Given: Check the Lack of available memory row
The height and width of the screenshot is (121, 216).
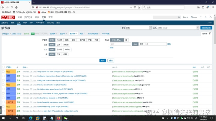Looking at the screenshot, I should pyautogui.click(x=3, y=102).
